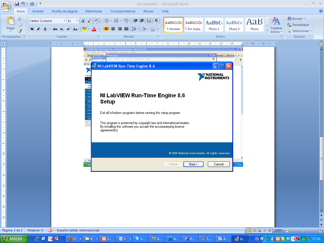
Task: Toggle bold (N) formatting
Action: (32, 29)
